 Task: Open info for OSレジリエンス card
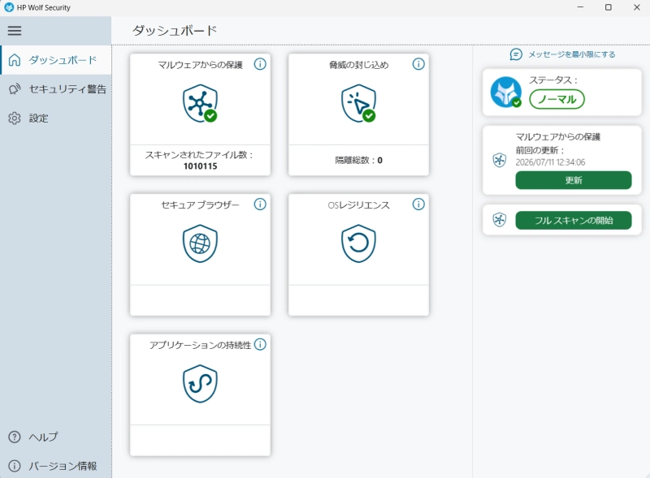pyautogui.click(x=418, y=205)
